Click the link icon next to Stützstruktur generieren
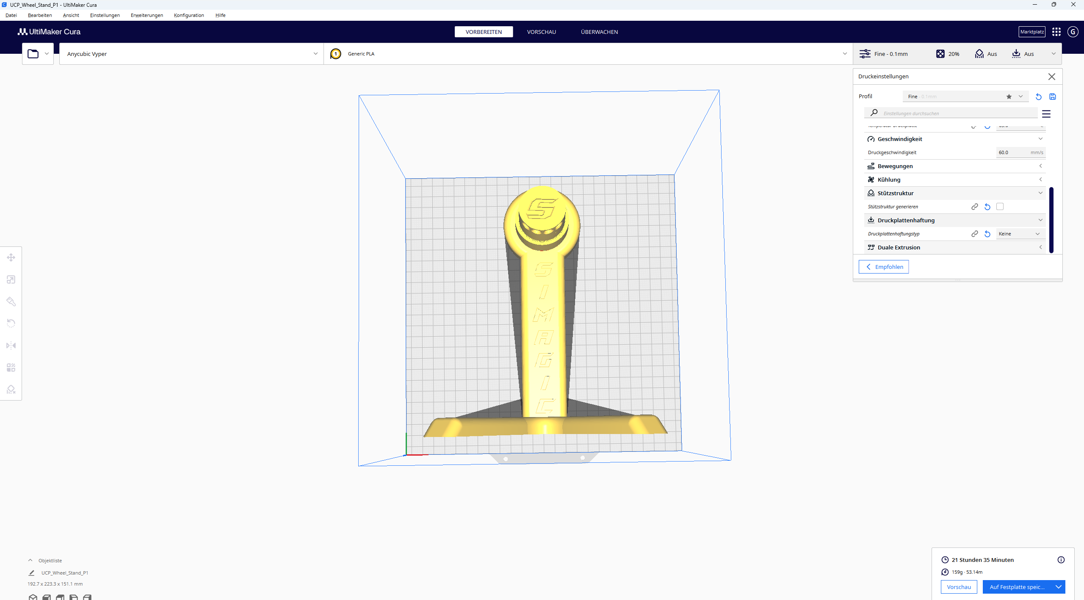Image resolution: width=1084 pixels, height=600 pixels. (x=974, y=207)
